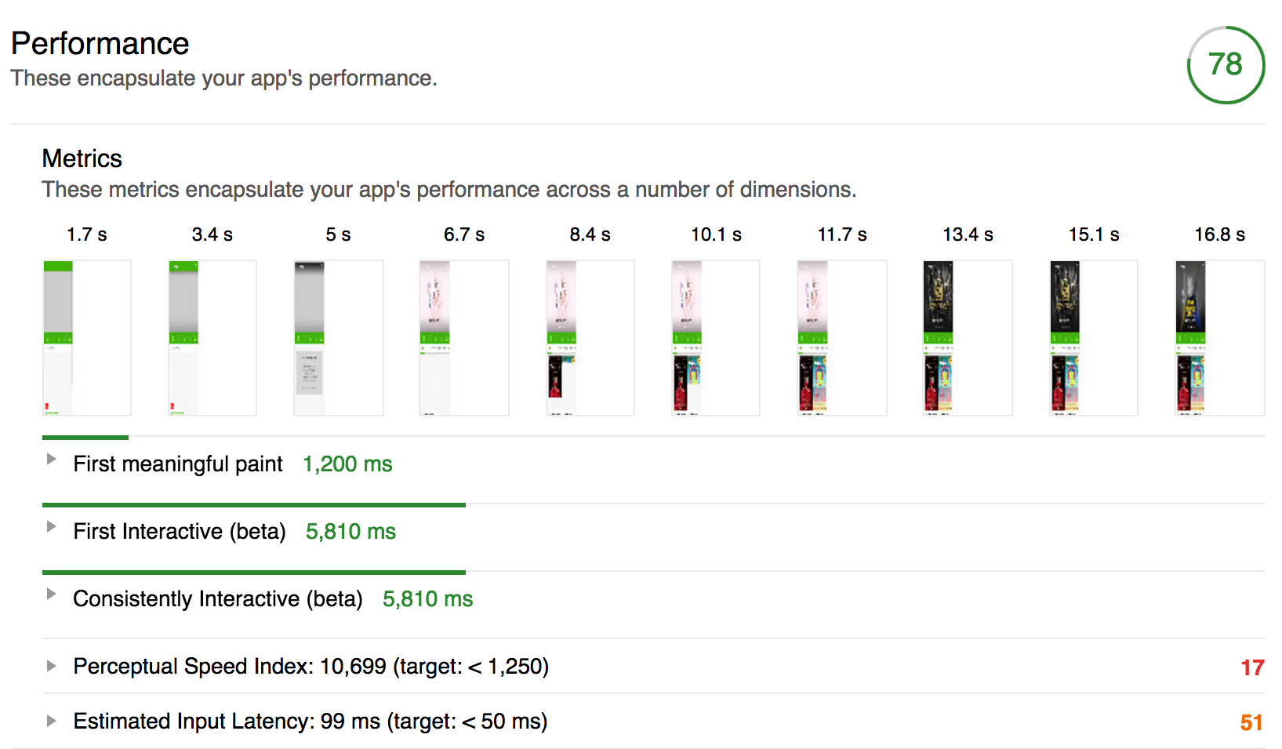This screenshot has width=1282, height=749.
Task: Expand the First meaningful paint details
Action: click(x=52, y=460)
